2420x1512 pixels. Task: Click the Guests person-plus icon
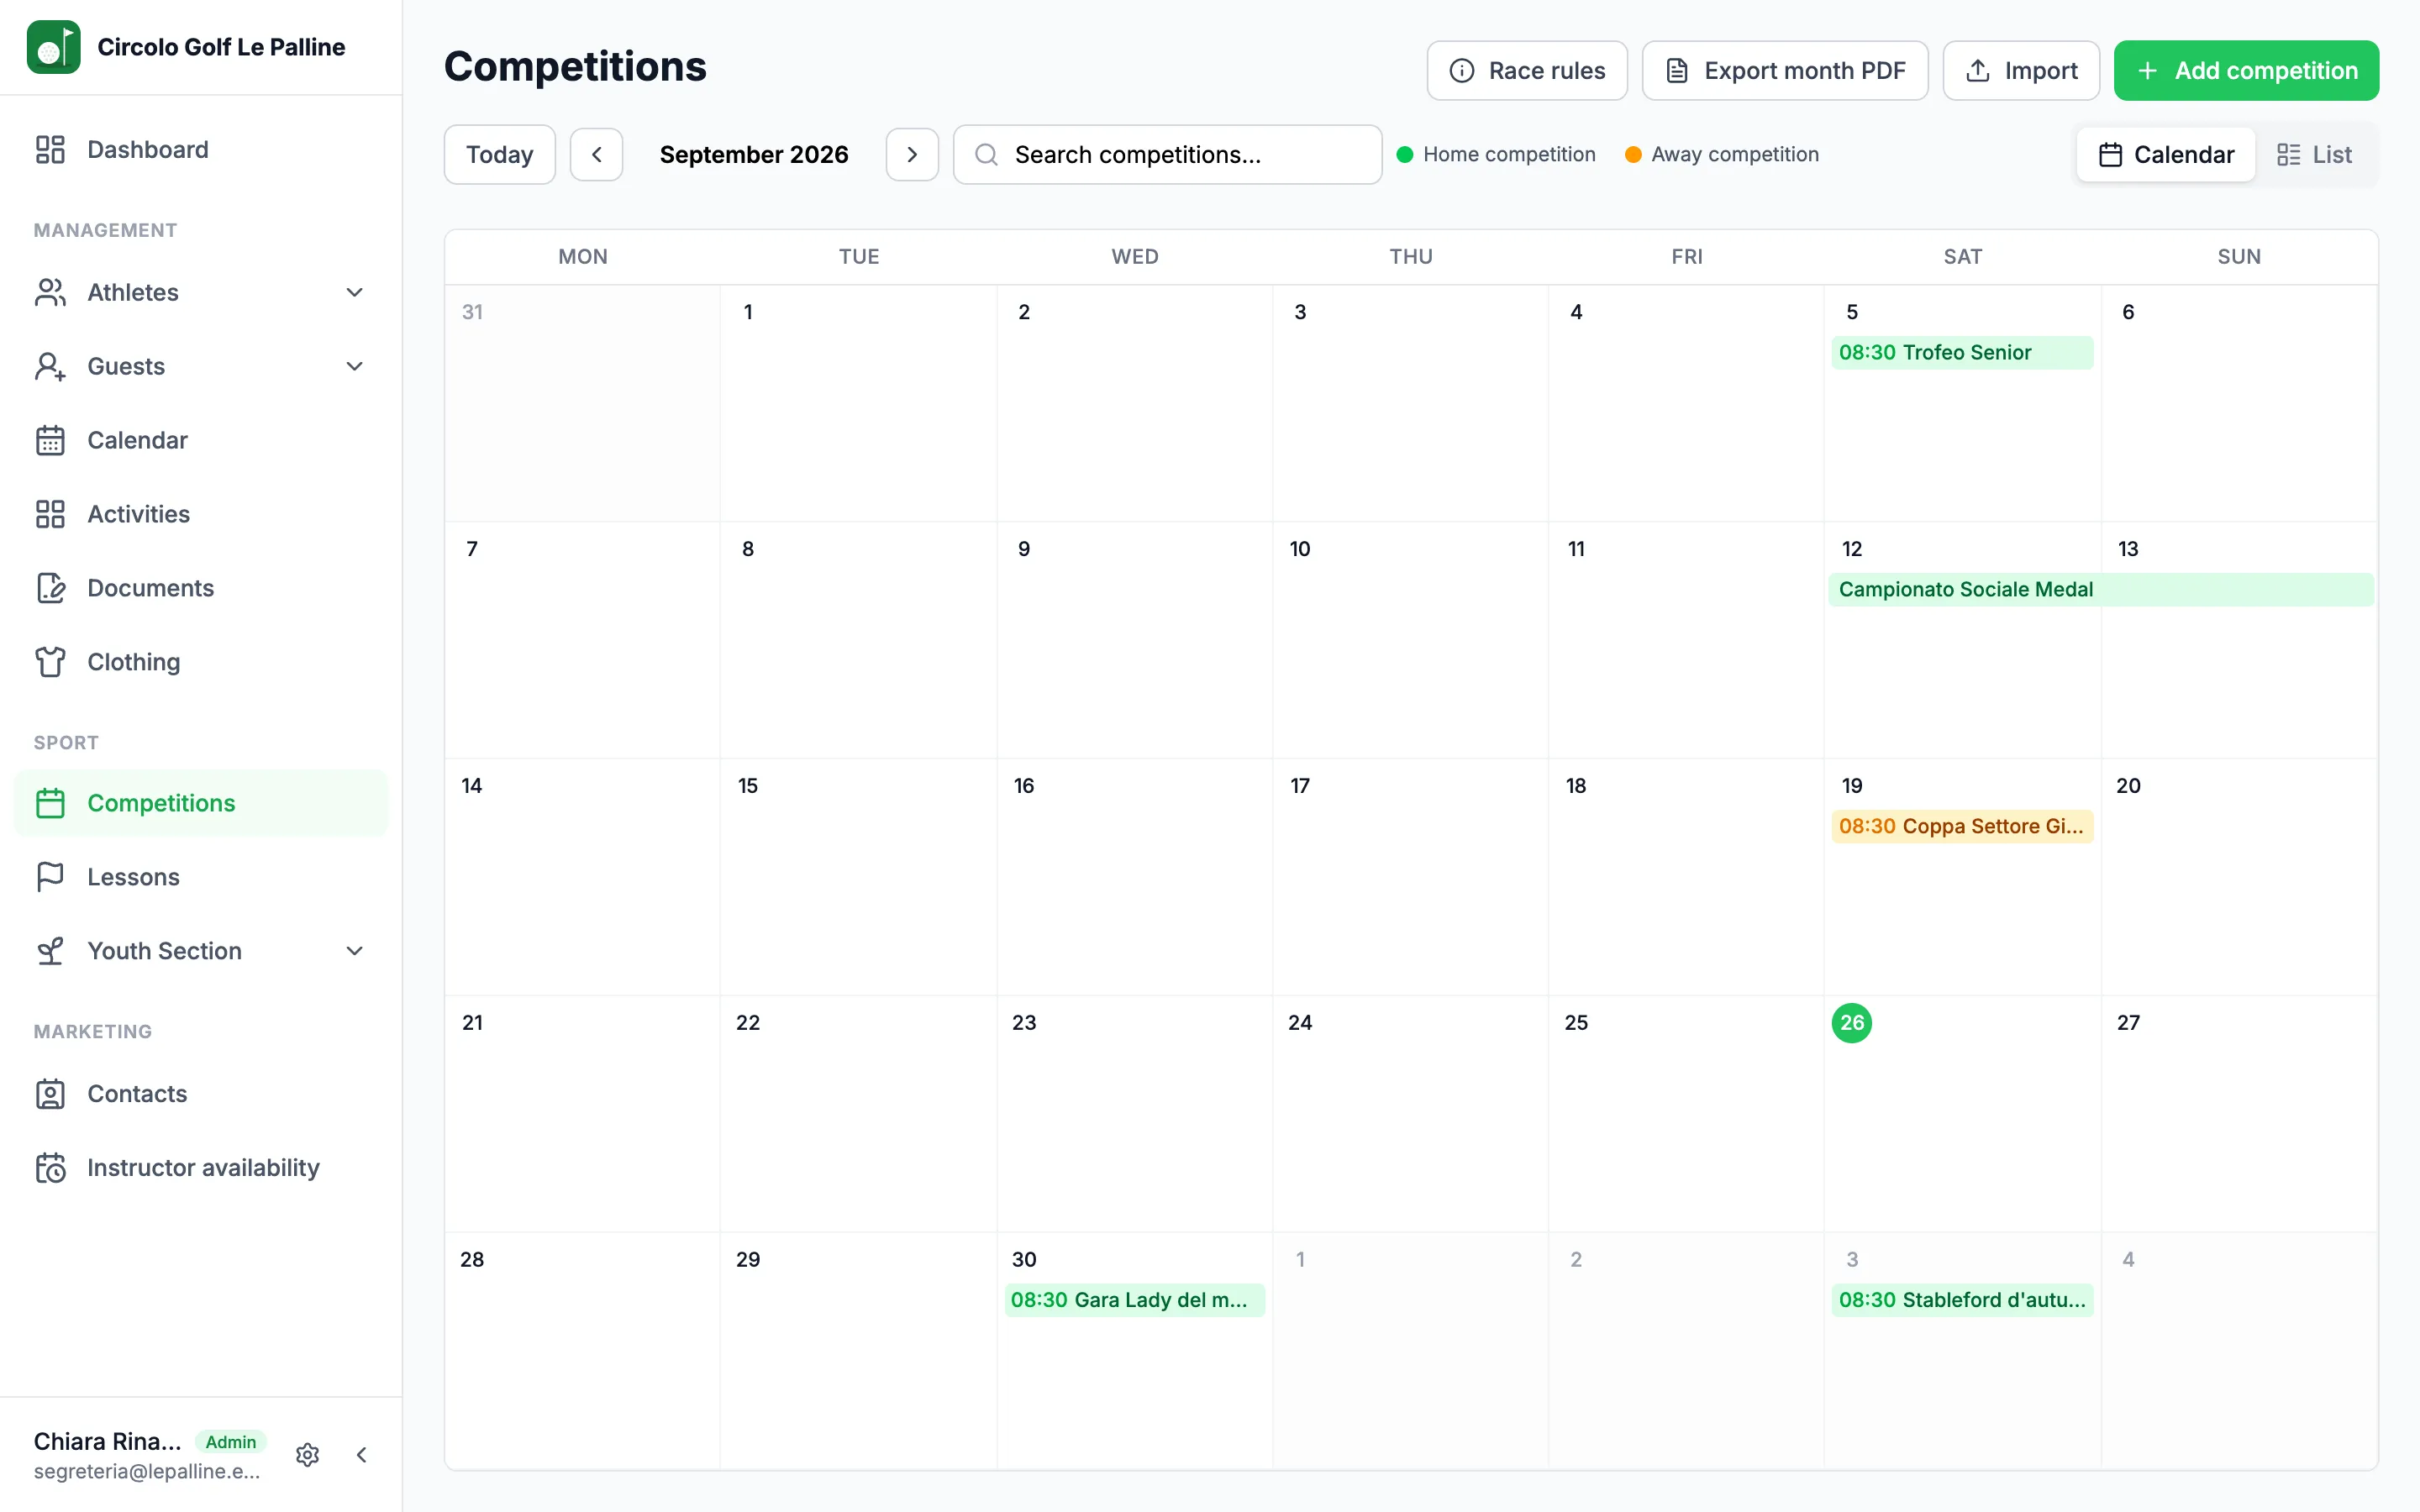pyautogui.click(x=50, y=366)
